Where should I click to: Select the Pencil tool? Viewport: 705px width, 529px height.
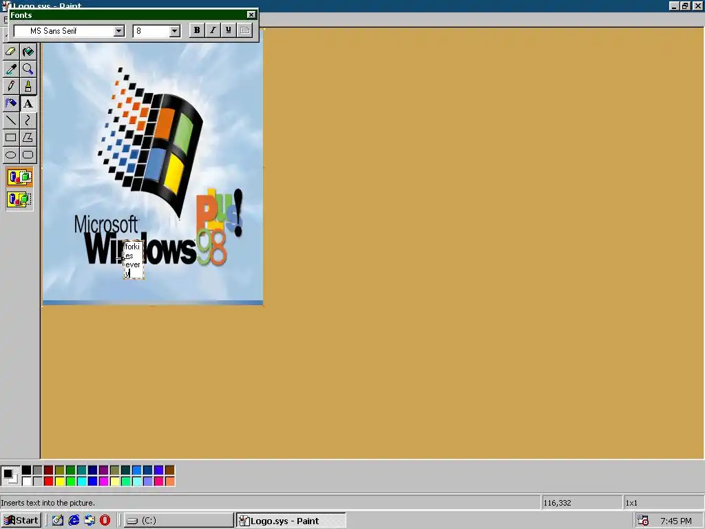point(11,86)
